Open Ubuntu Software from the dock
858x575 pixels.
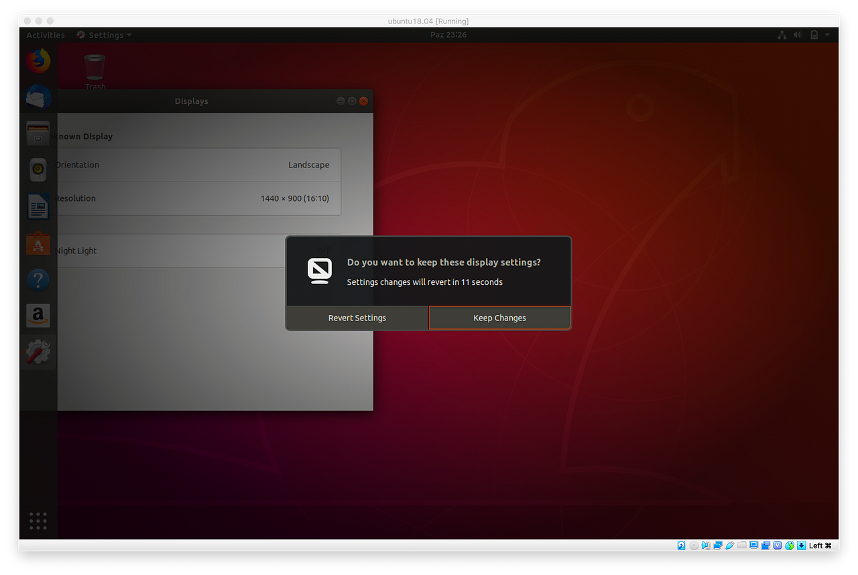pyautogui.click(x=38, y=243)
